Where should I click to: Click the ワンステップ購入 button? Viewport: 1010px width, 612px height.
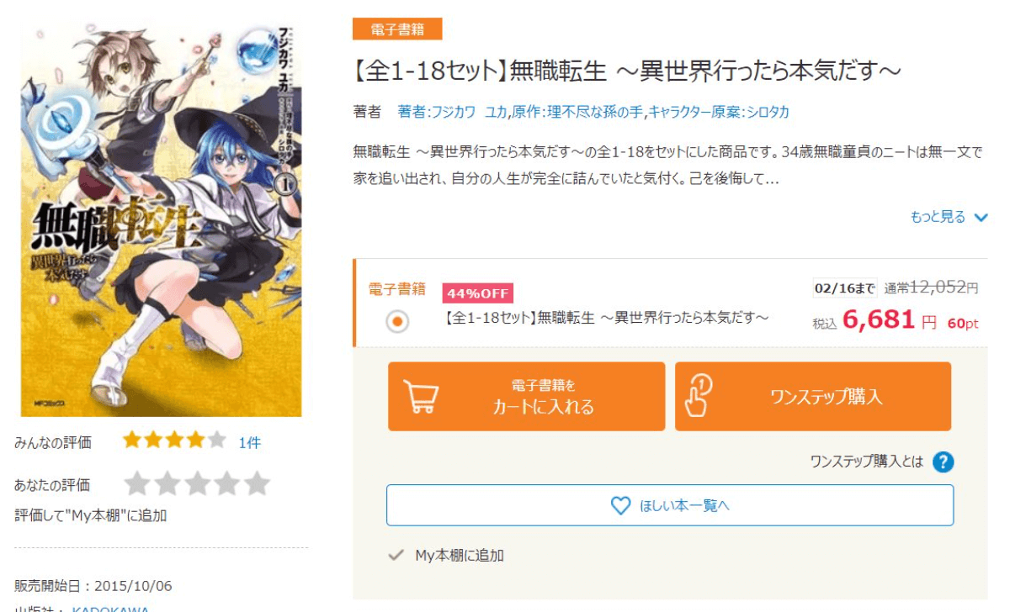pos(813,397)
